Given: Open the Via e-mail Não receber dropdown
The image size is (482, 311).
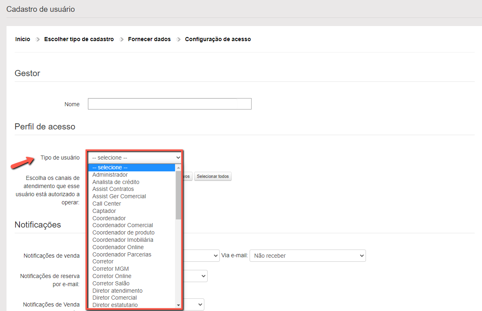Looking at the screenshot, I should pyautogui.click(x=307, y=256).
